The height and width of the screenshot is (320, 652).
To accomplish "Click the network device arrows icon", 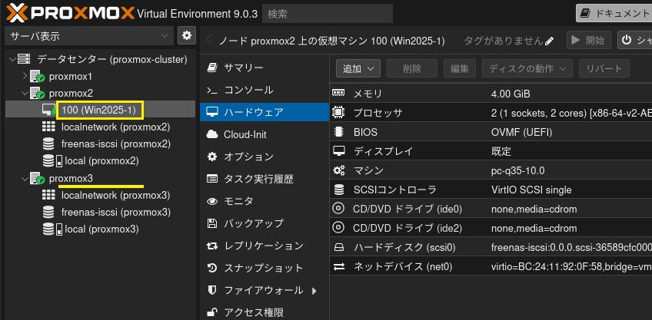I will [x=339, y=266].
